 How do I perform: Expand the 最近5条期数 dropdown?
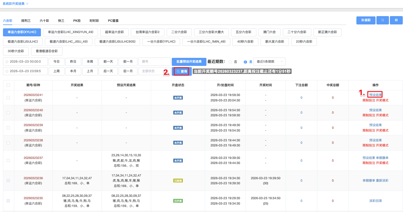coord(269,62)
